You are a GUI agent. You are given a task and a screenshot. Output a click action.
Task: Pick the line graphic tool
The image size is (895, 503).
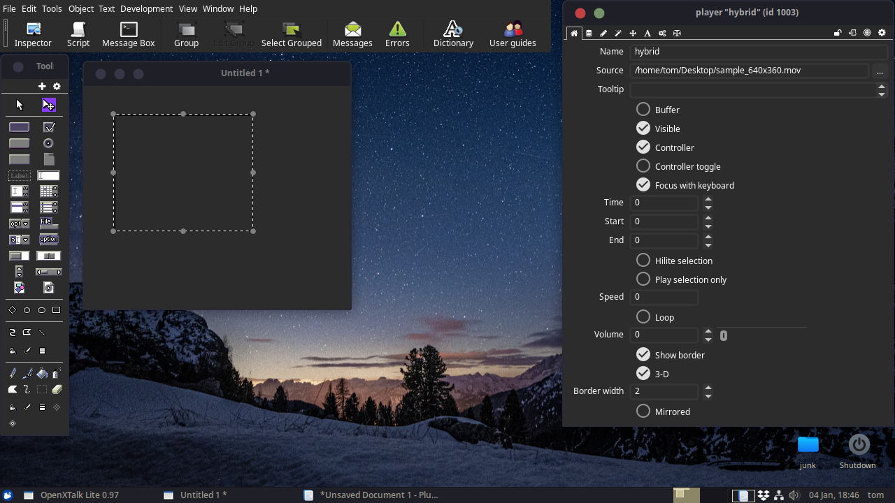click(42, 333)
